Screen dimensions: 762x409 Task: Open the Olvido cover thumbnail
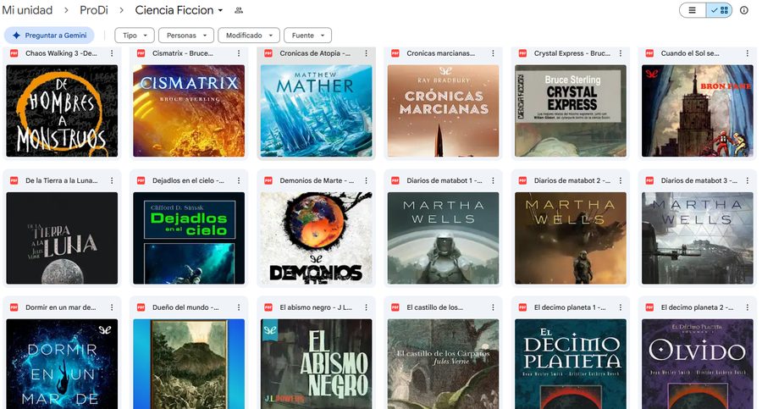[x=698, y=364]
